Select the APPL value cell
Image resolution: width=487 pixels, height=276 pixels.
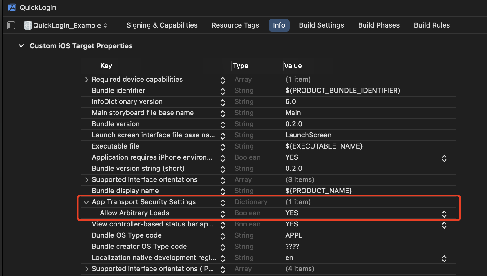click(x=294, y=235)
